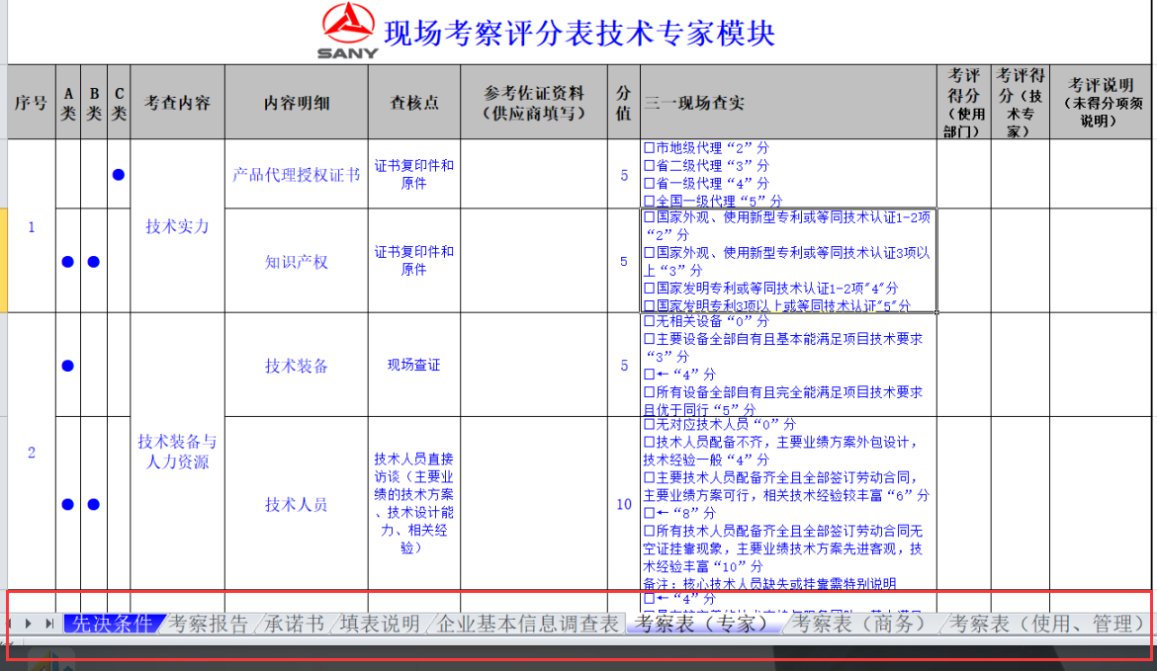Open the 企业基本信息调查表 sheet tab
Image resolution: width=1157 pixels, height=671 pixels.
[527, 624]
